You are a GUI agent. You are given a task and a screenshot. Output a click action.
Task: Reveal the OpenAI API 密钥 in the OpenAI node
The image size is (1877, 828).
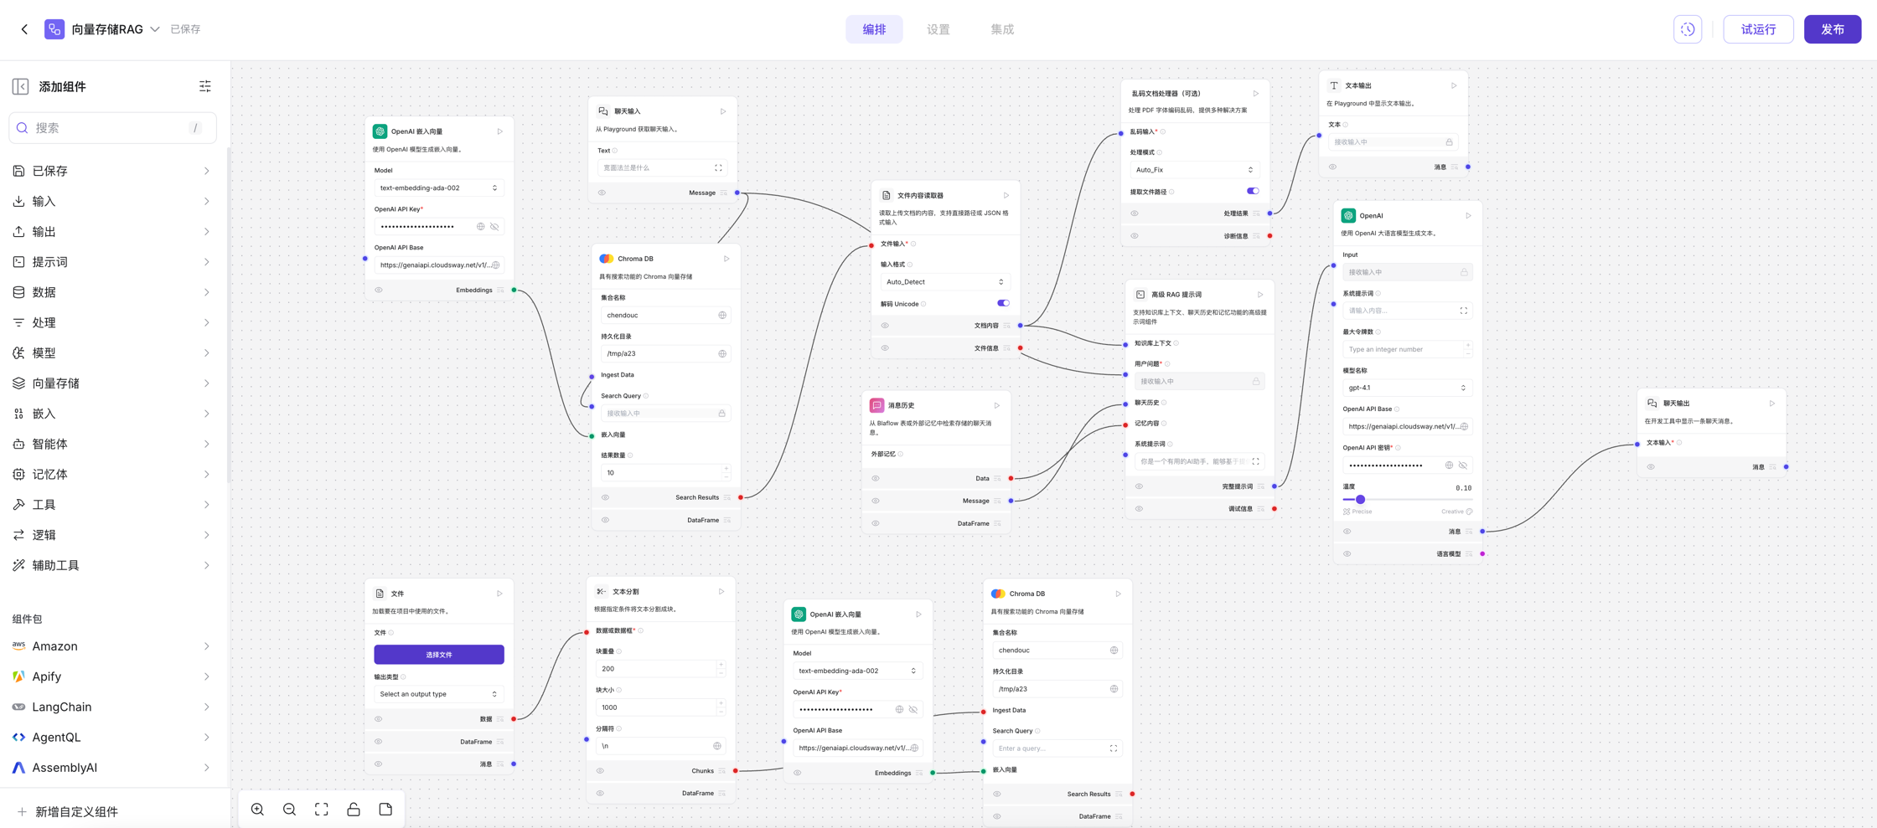pos(1463,465)
